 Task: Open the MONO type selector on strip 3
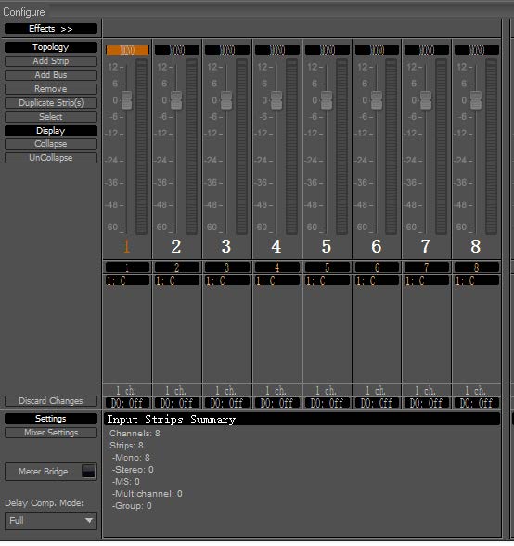coord(227,50)
